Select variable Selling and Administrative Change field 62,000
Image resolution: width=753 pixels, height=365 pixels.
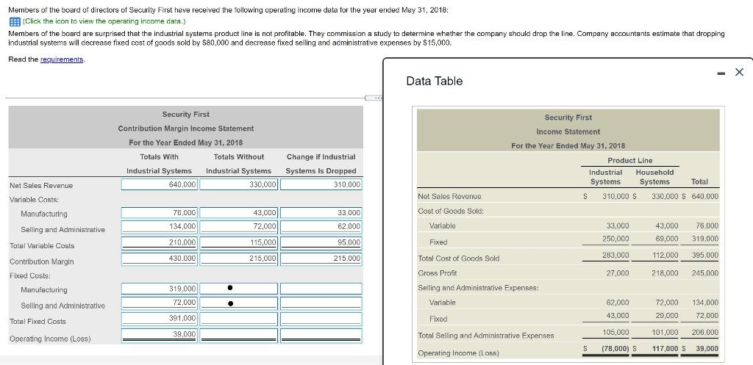(321, 226)
